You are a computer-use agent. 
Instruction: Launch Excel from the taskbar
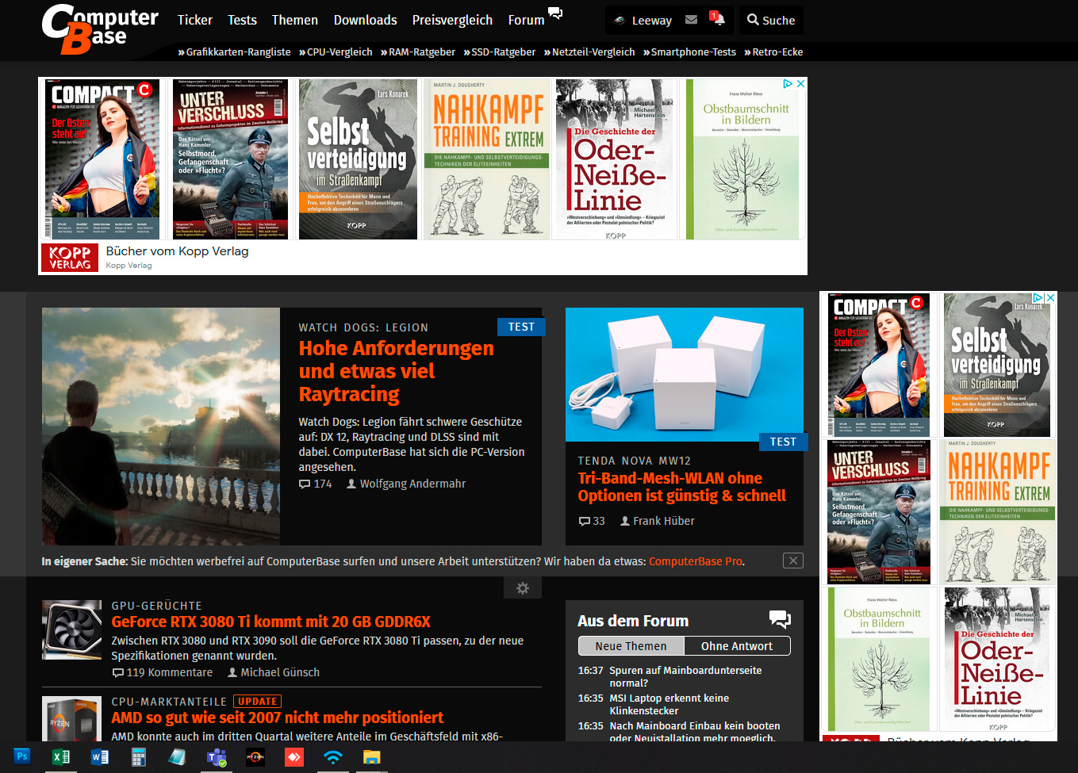(x=60, y=756)
